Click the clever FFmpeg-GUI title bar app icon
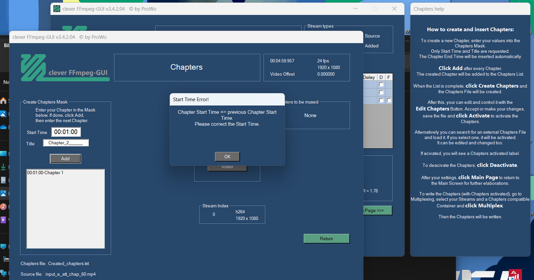This screenshot has height=280, width=534. tap(57, 9)
